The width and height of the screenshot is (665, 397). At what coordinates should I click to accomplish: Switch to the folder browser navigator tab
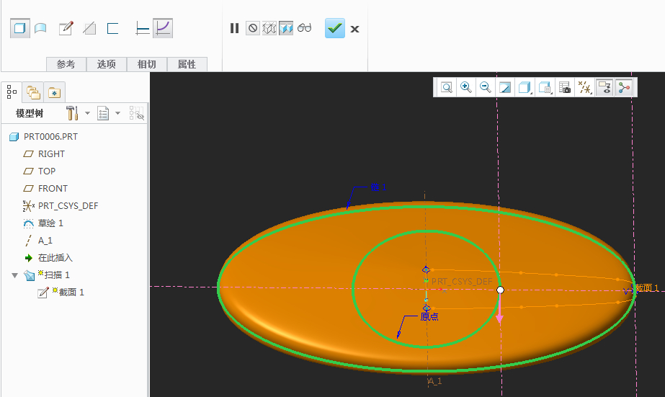coord(33,92)
